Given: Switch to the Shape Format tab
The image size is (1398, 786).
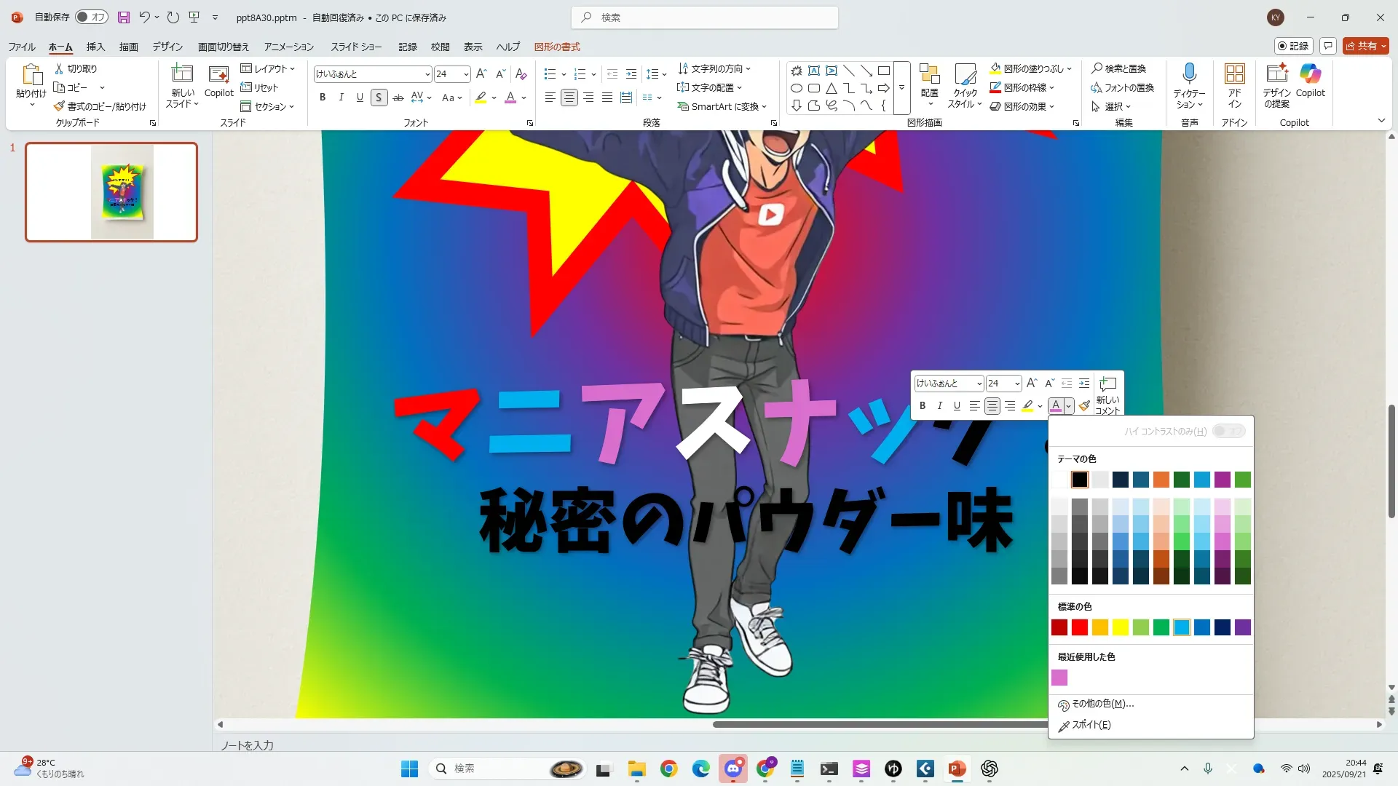Looking at the screenshot, I should [557, 47].
